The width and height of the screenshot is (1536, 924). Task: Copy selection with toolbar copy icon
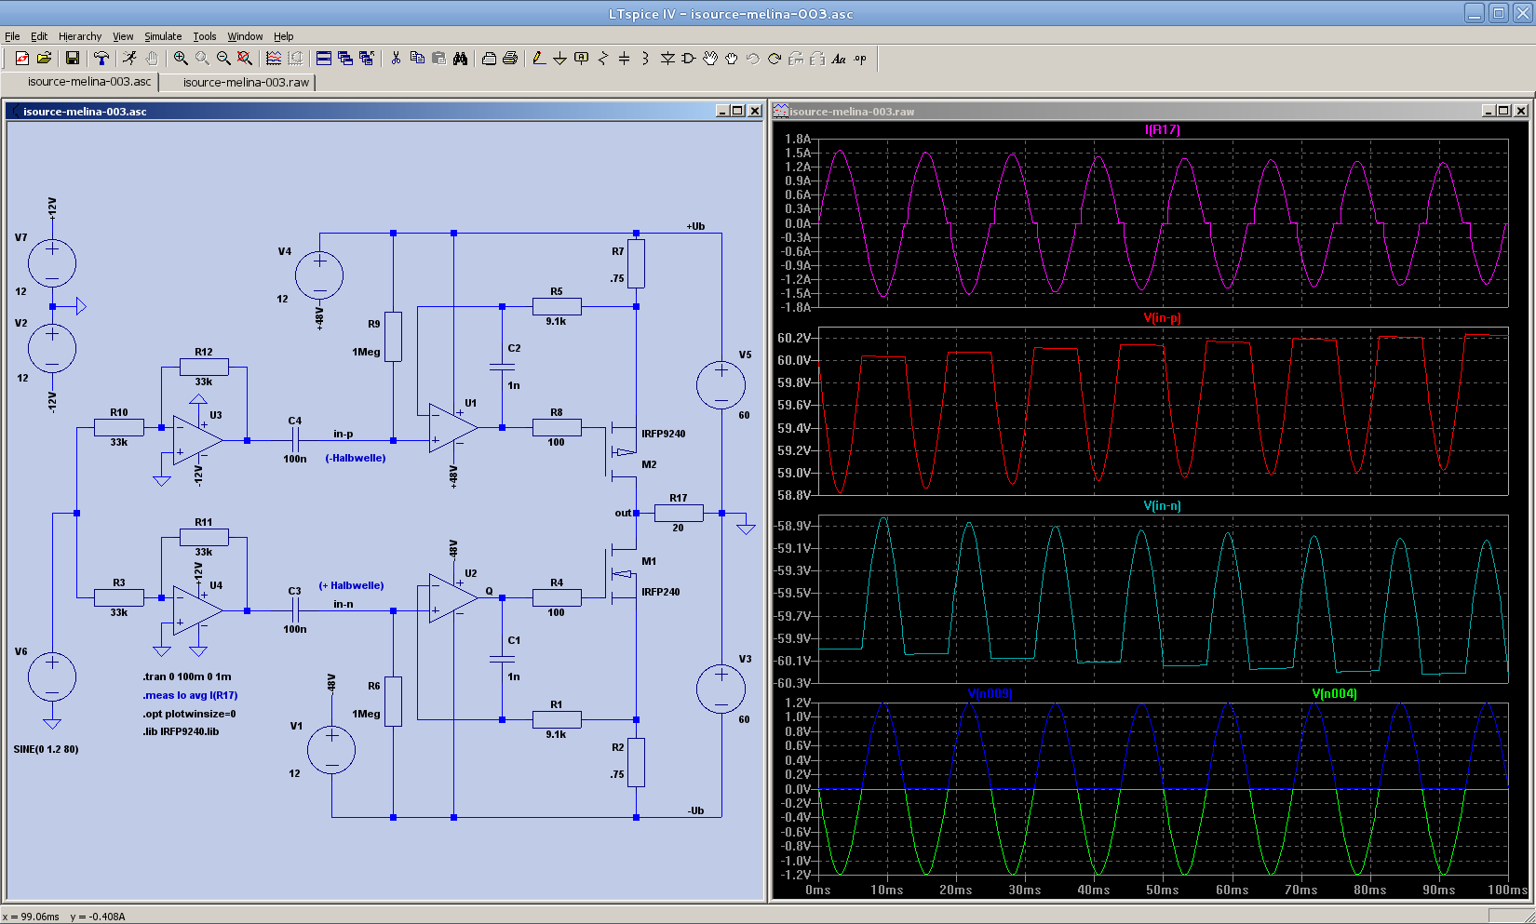(417, 59)
